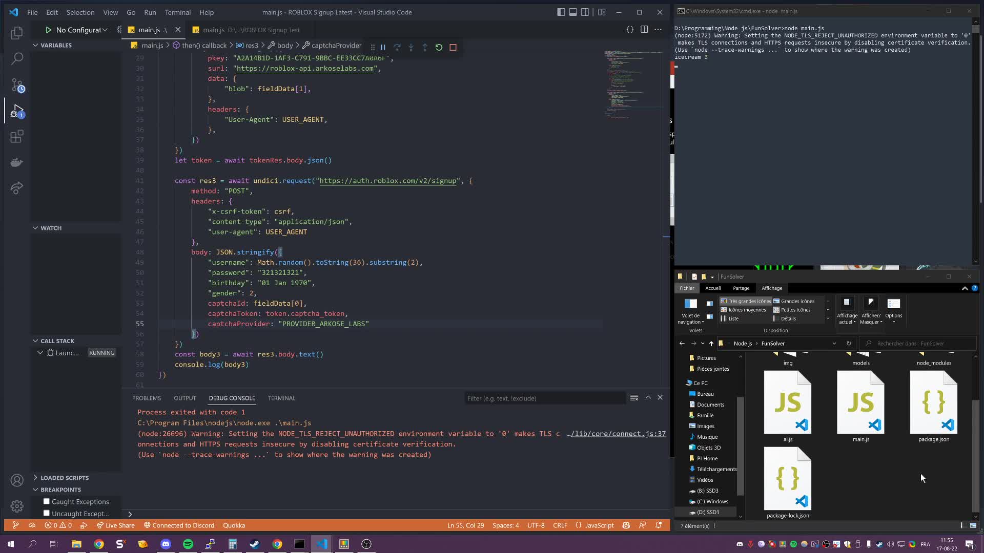Collapse the Call Stack section
The height and width of the screenshot is (553, 984).
tap(35, 341)
